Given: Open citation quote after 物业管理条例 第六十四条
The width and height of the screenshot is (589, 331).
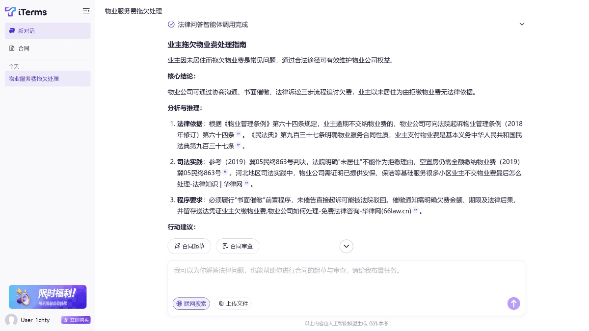Looking at the screenshot, I should [x=239, y=135].
